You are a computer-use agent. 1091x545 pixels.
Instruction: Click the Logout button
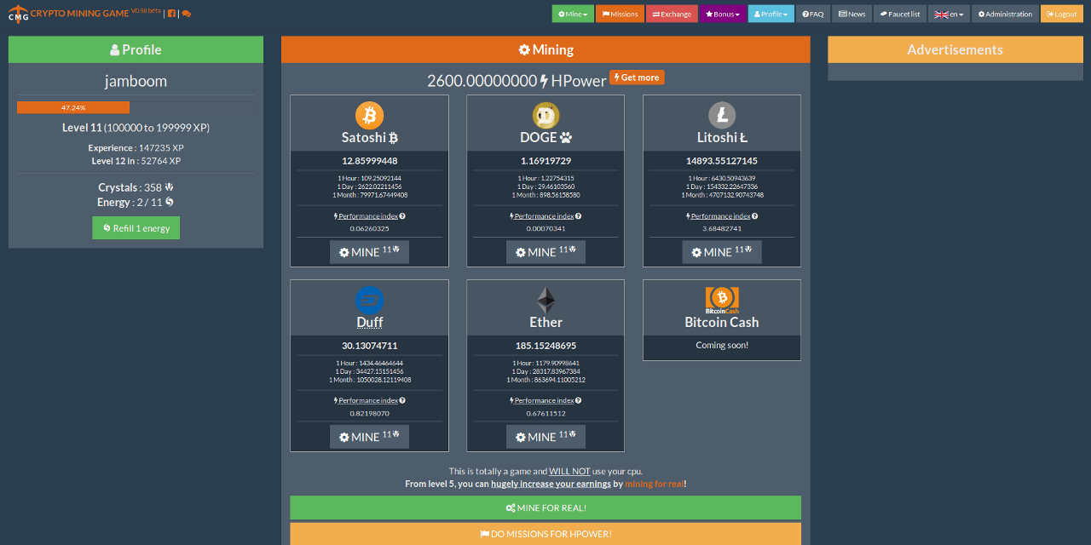click(1062, 14)
